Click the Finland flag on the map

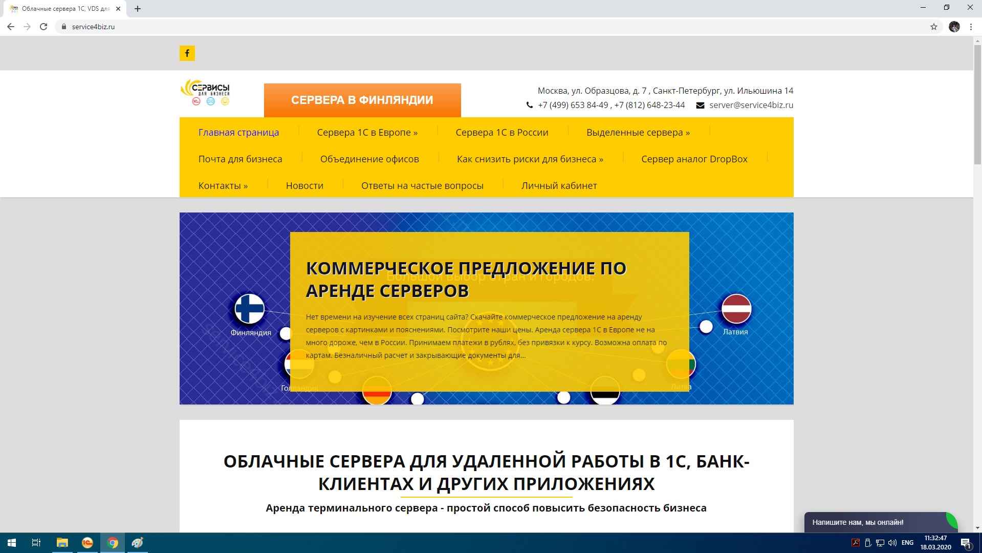(x=249, y=309)
